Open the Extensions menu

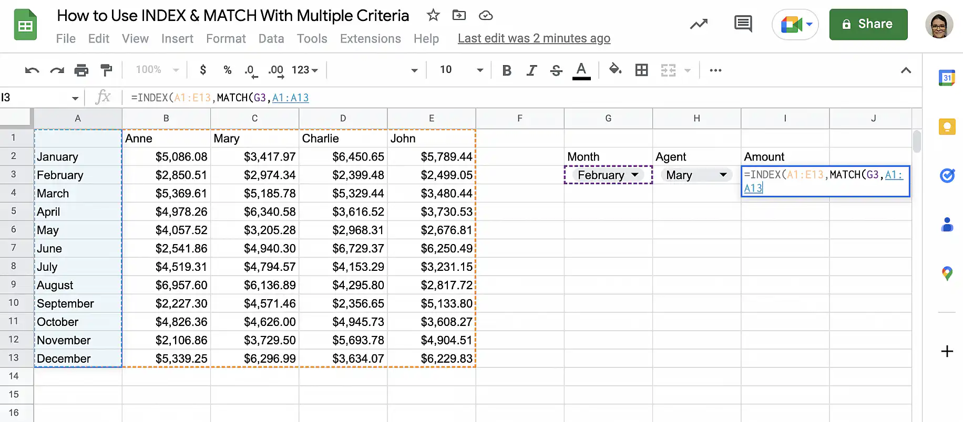[371, 39]
